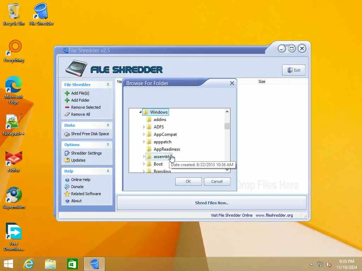Viewport: 362px width, 271px height.
Task: Collapse the Windows folder tree node
Action: tap(140, 112)
